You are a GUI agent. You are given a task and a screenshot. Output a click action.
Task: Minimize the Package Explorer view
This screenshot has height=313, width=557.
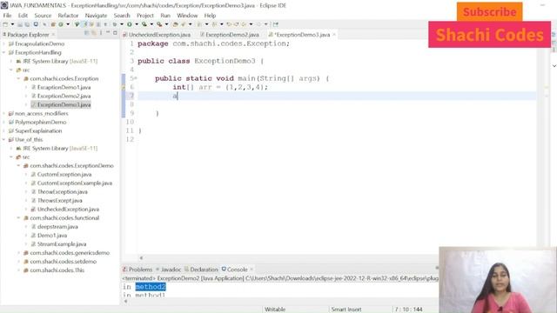(x=108, y=33)
